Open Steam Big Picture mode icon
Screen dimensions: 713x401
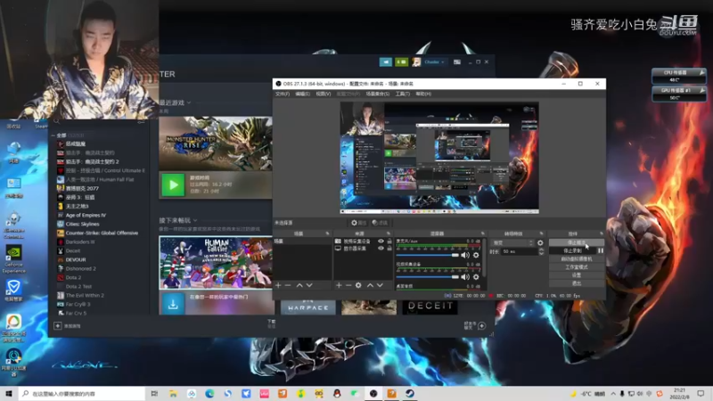457,61
